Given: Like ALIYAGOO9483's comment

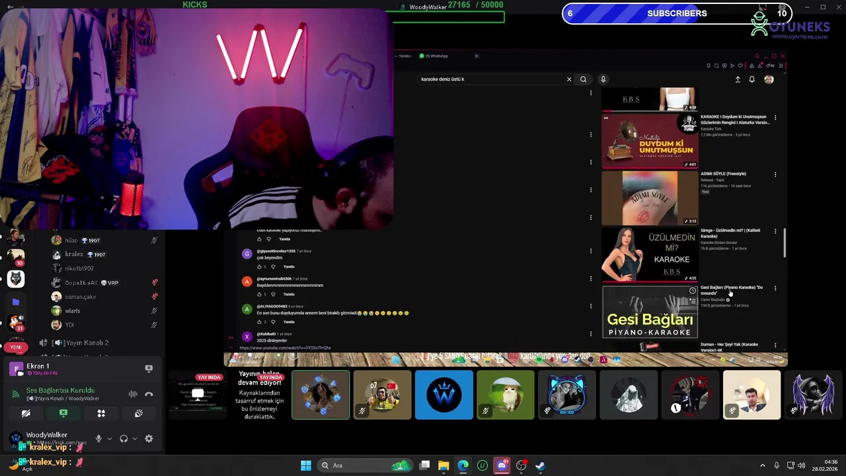Looking at the screenshot, I should [x=259, y=322].
